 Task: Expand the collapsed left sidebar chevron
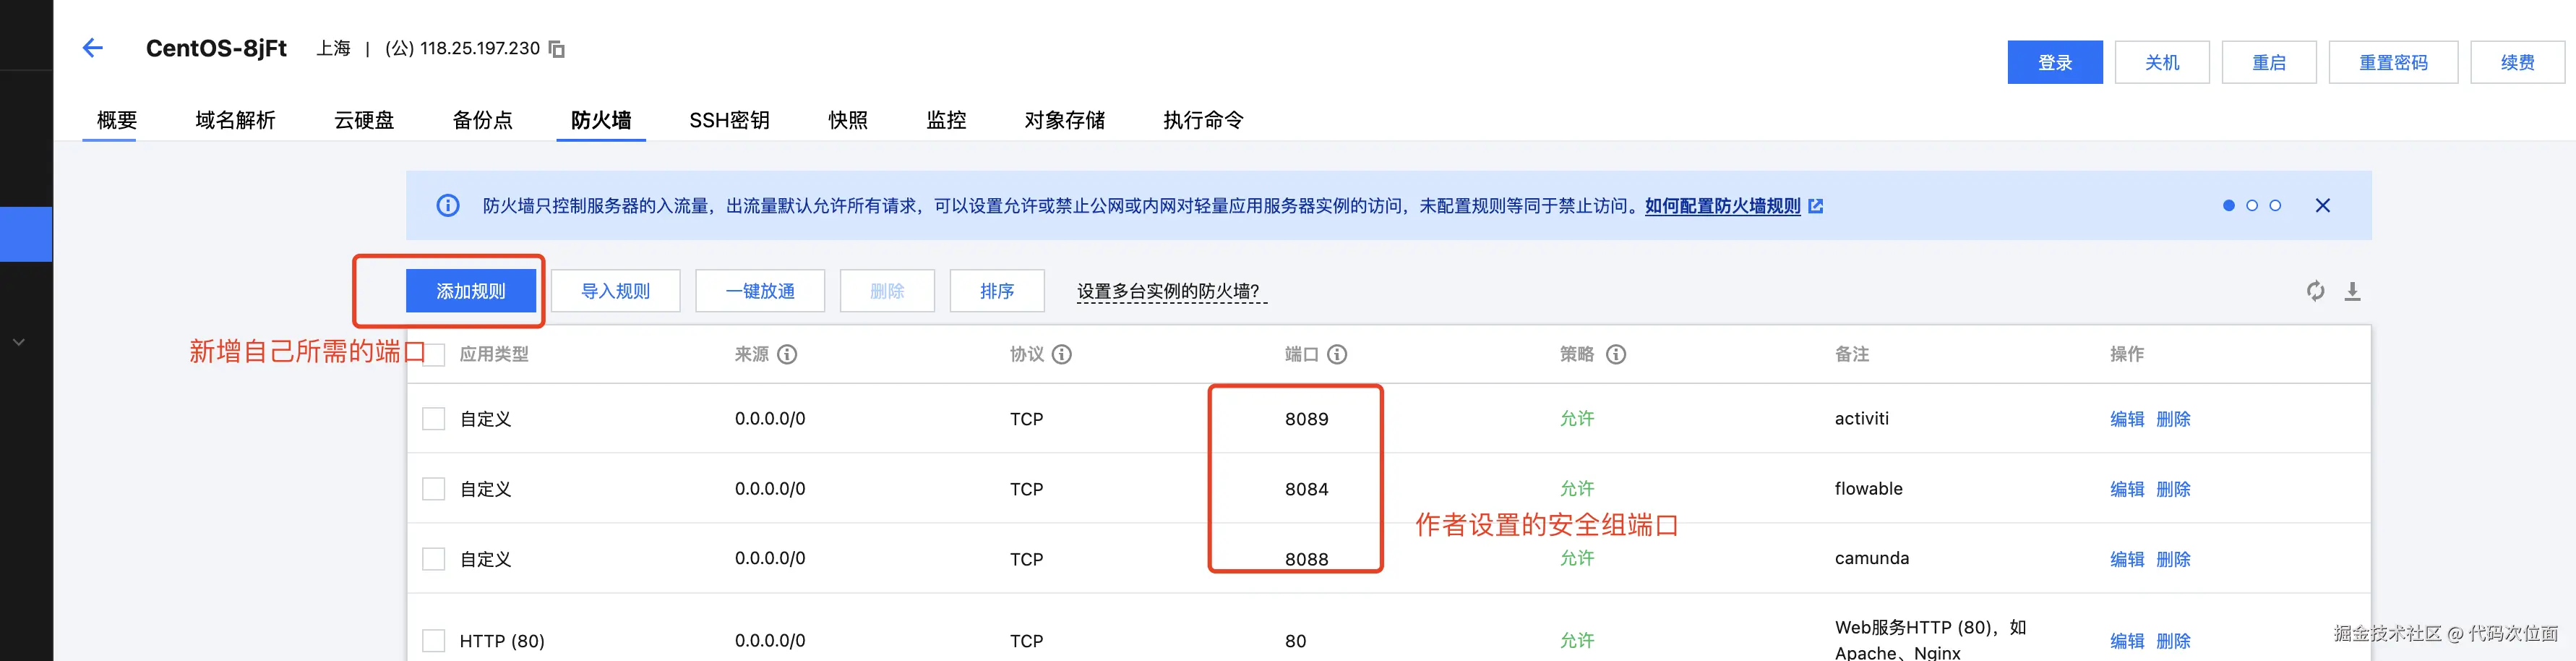tap(18, 341)
